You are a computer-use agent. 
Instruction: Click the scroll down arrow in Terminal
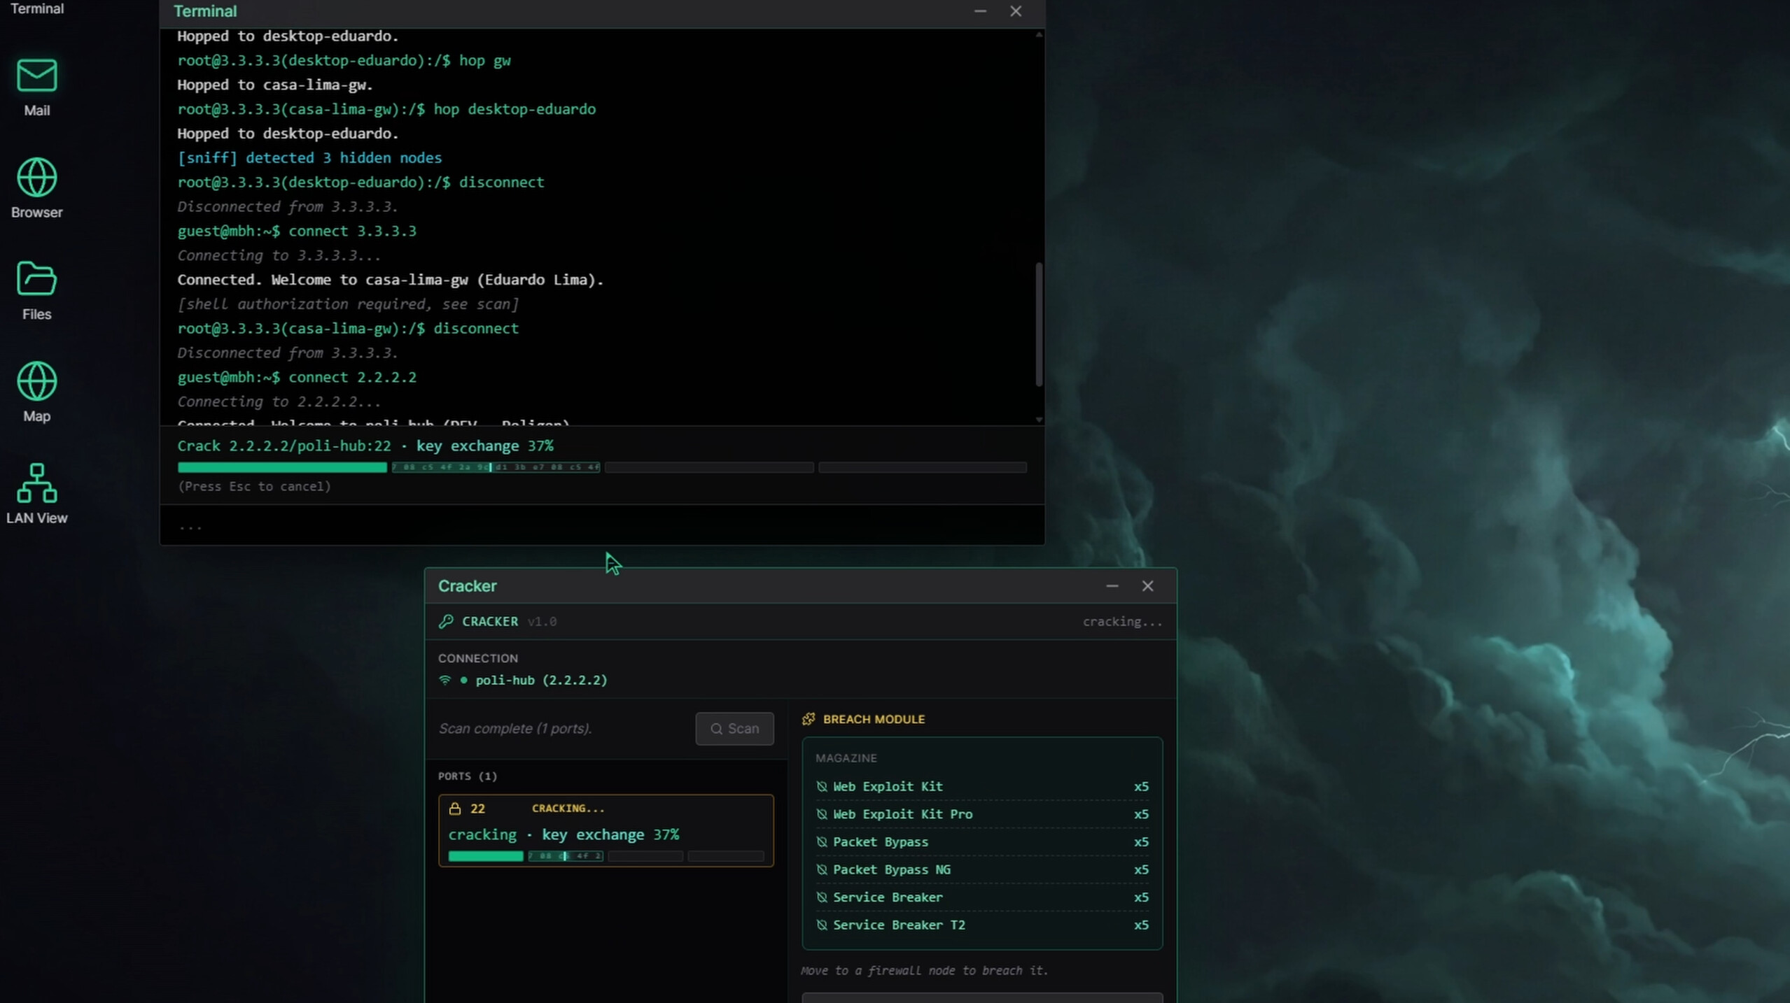click(x=1039, y=420)
